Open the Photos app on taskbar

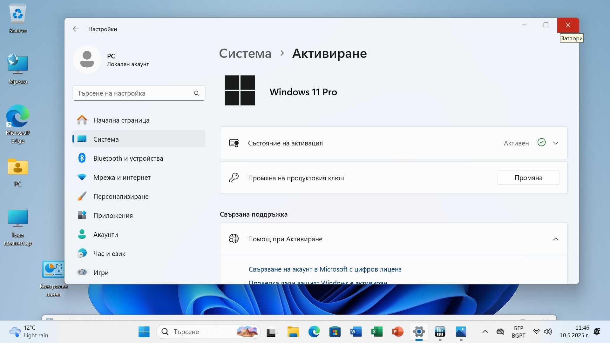click(461, 332)
